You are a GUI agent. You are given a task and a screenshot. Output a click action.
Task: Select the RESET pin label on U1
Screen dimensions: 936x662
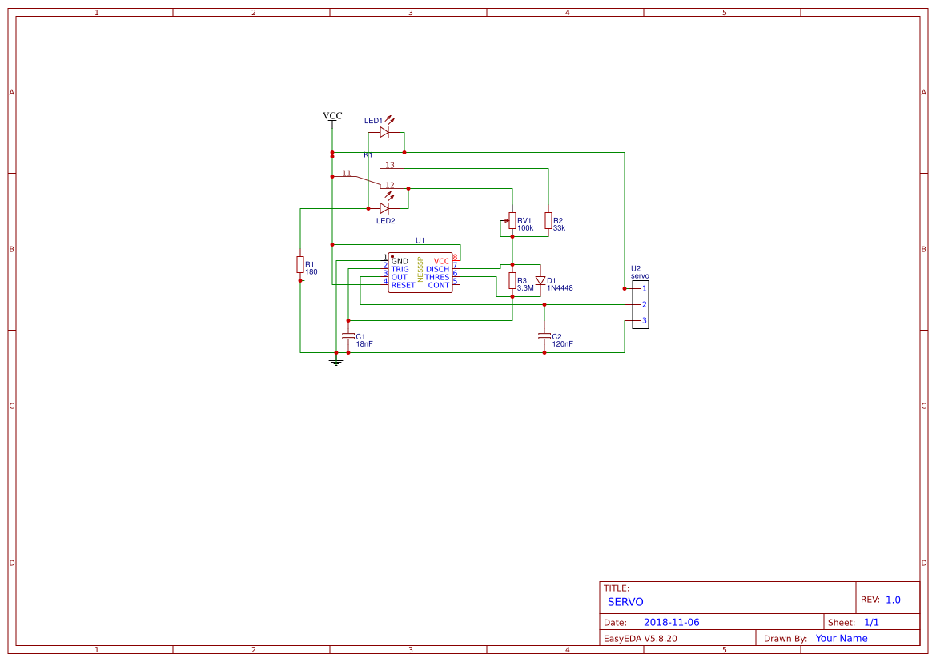coord(403,285)
